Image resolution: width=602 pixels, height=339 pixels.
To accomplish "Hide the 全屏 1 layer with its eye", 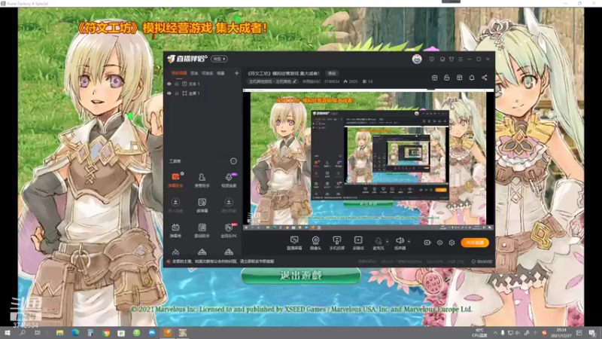I will [169, 93].
